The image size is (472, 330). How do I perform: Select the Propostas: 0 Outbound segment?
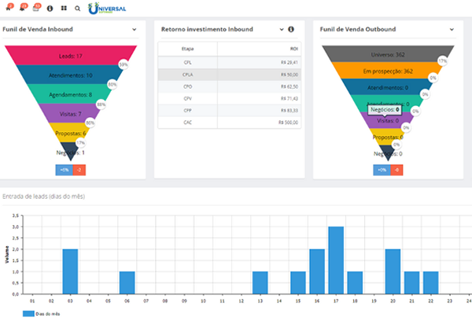388,137
